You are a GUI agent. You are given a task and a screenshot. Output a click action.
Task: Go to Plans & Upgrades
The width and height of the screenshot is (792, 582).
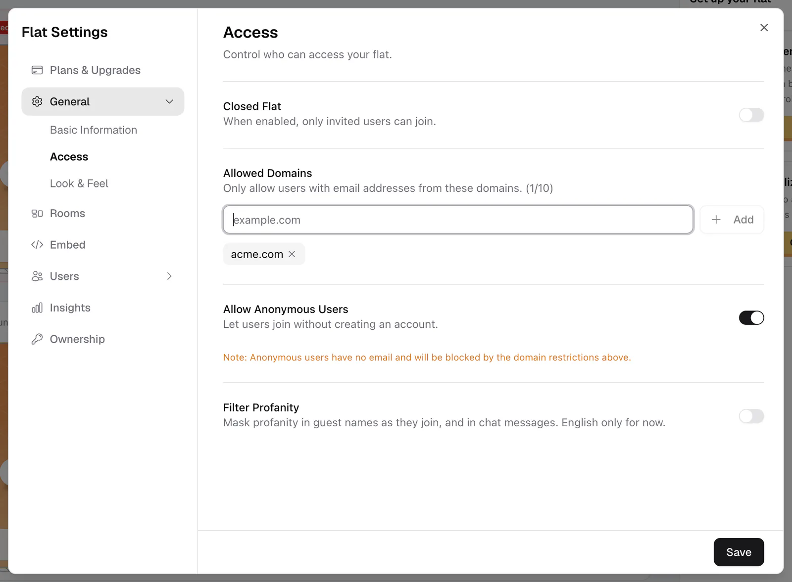click(103, 70)
